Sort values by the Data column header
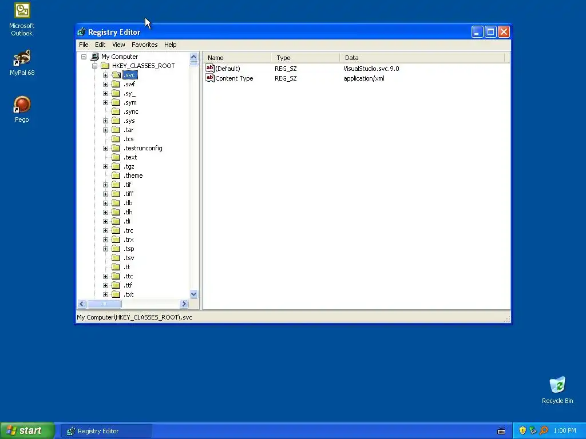 (x=422, y=58)
